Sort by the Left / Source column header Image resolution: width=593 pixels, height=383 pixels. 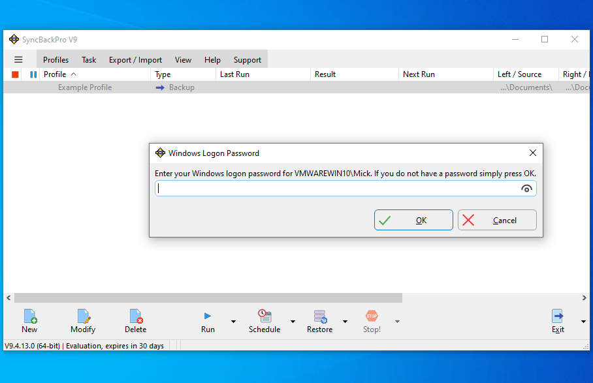[x=526, y=74]
